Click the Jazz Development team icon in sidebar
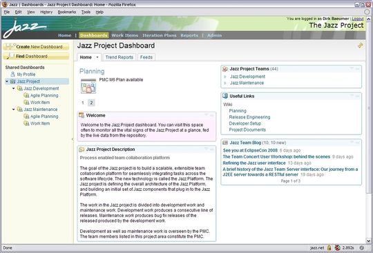Image resolution: width=373 pixels, height=253 pixels. [20, 88]
